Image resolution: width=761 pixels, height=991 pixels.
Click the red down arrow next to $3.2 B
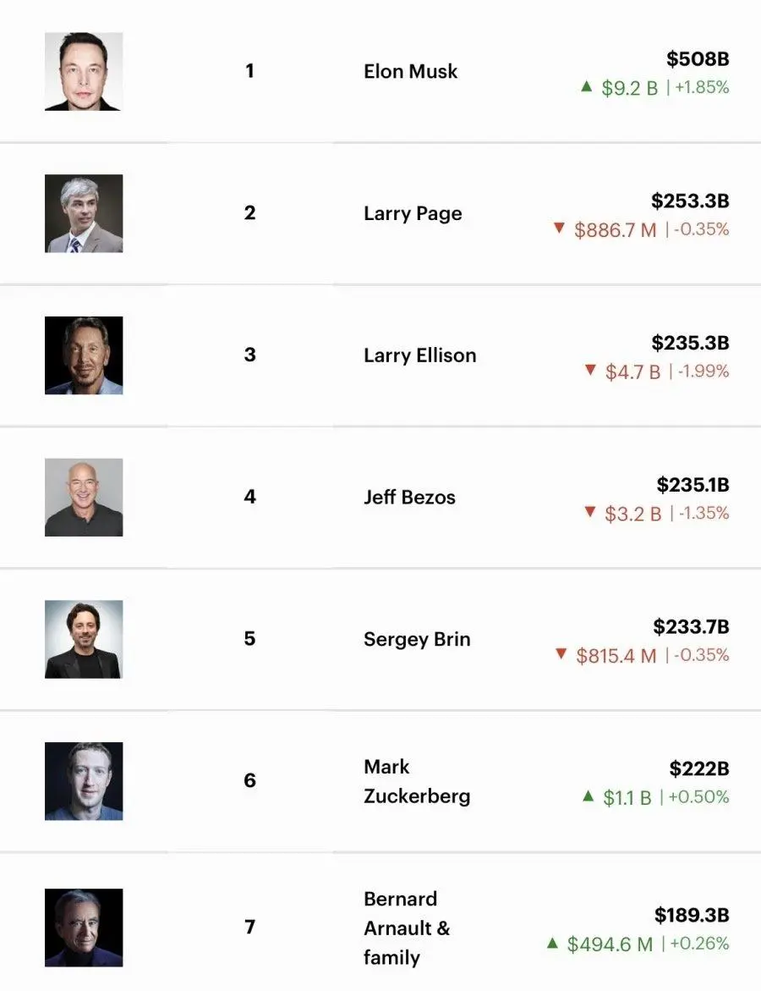(590, 513)
